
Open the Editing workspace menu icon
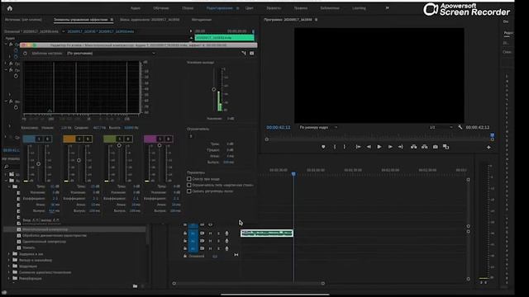point(237,8)
